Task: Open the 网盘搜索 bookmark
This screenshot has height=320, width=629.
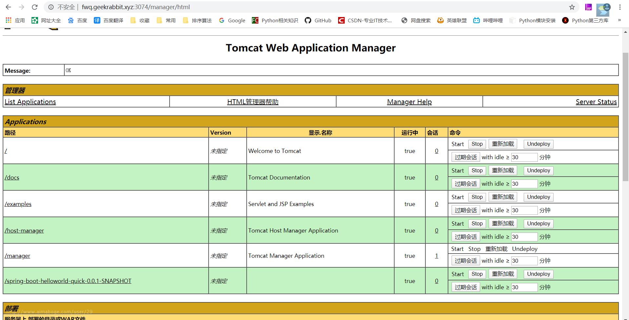Action: tap(416, 20)
